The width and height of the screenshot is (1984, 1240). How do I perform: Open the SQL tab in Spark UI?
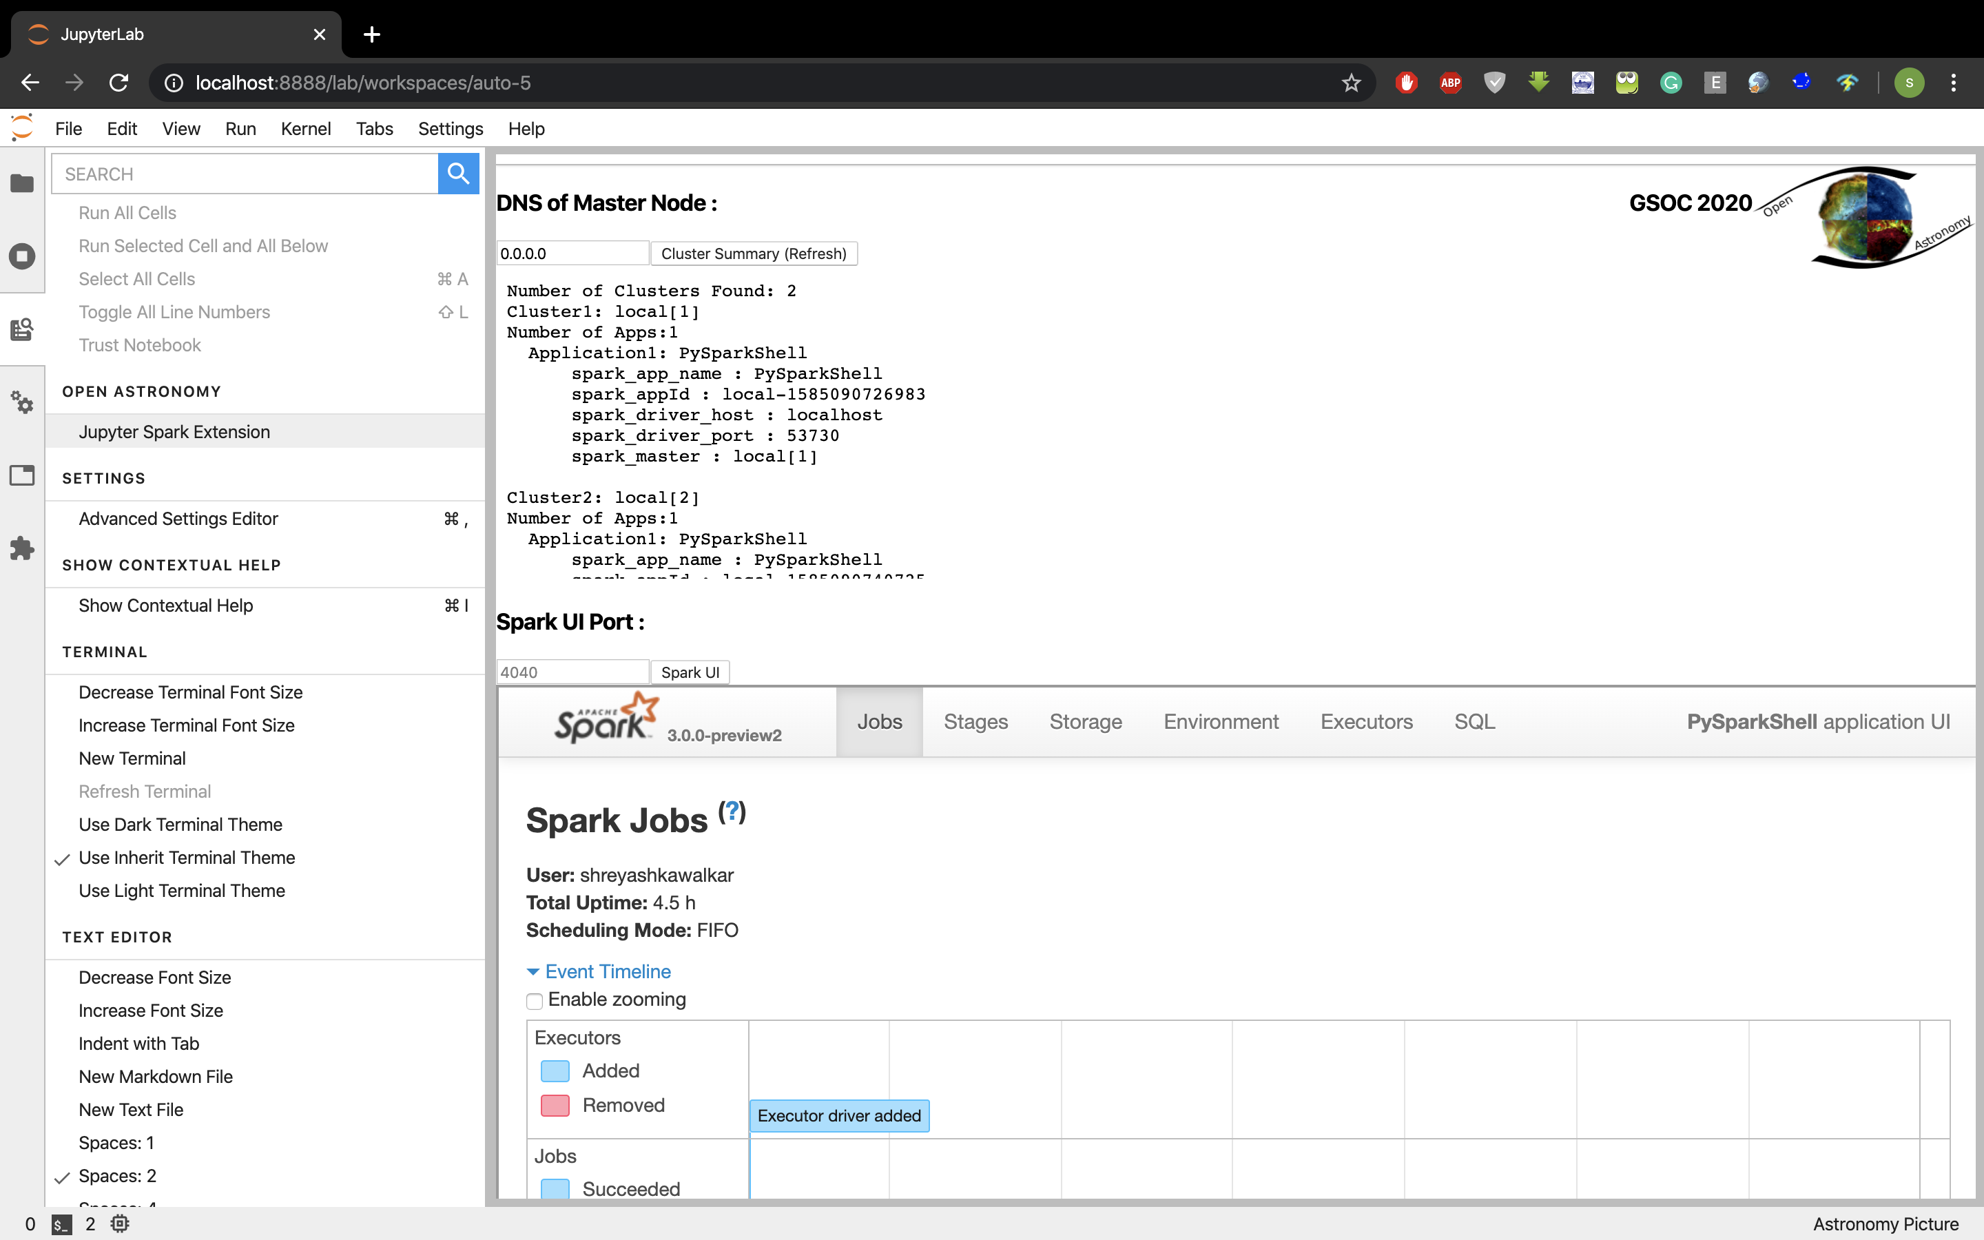click(1474, 721)
